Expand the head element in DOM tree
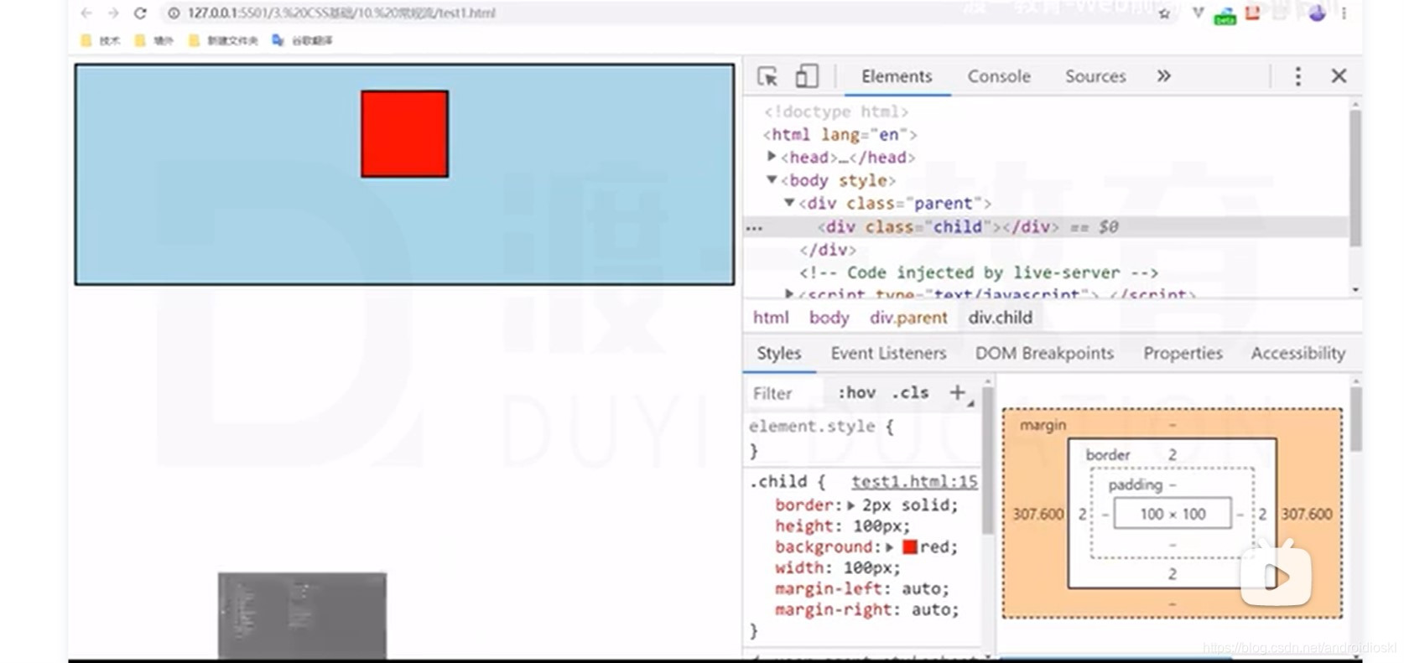1404x663 pixels. [x=772, y=156]
